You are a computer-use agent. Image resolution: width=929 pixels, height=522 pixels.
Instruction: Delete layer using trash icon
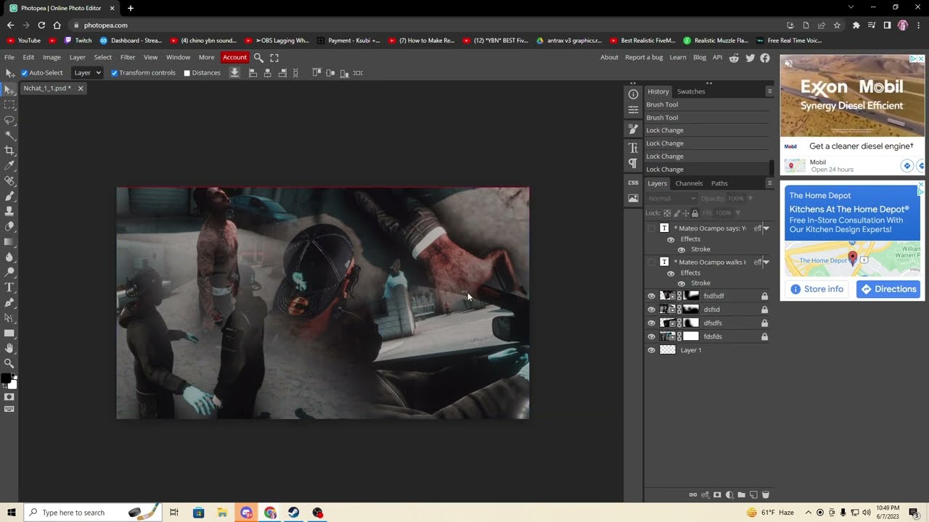(x=765, y=494)
